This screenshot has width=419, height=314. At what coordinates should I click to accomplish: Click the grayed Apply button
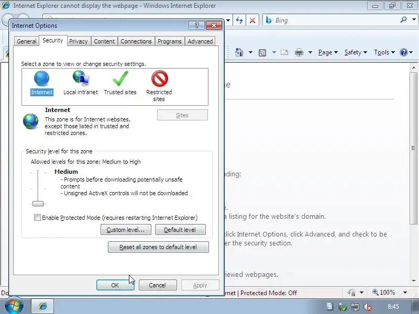[x=200, y=285]
